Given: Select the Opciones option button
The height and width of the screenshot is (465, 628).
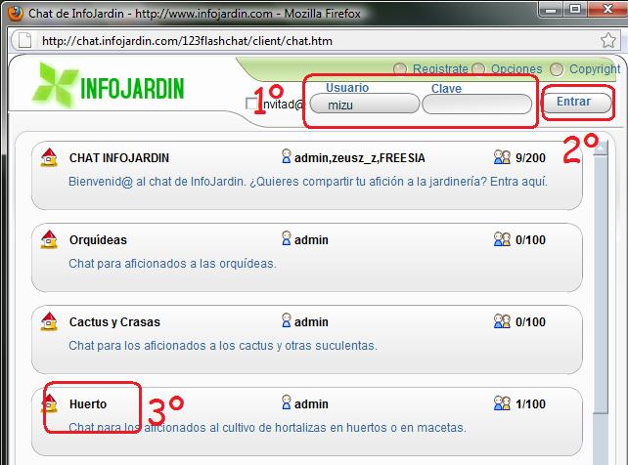Looking at the screenshot, I should coord(478,69).
